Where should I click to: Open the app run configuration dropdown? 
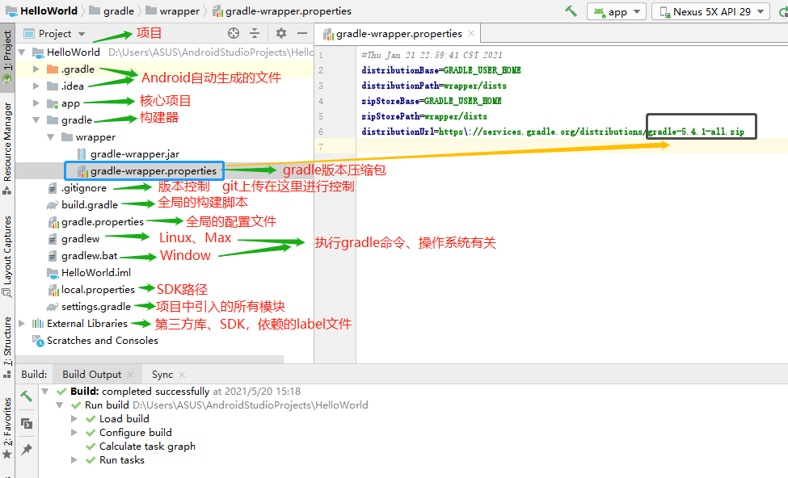pyautogui.click(x=617, y=11)
